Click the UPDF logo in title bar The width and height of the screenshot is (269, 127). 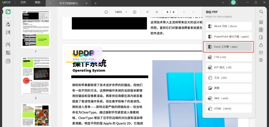[7, 2]
